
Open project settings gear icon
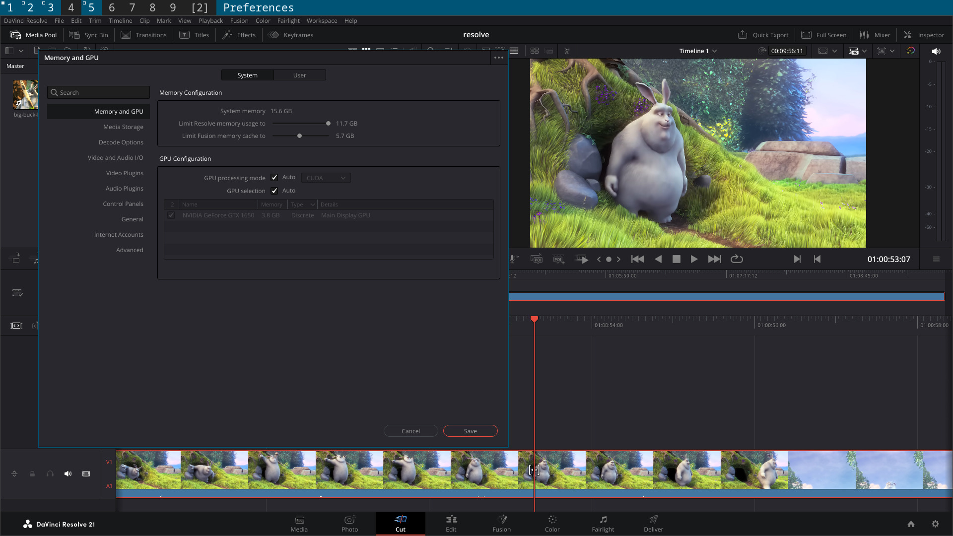[x=935, y=524]
